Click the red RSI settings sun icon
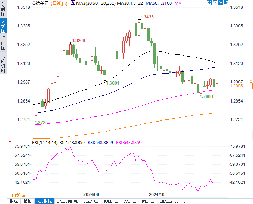The width and height of the screenshot is (253, 204). pyautogui.click(x=10, y=142)
